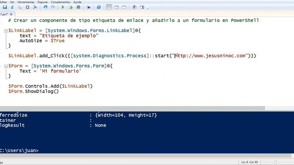Image resolution: width=294 pixels, height=165 pixels.
Task: Run the script with the green play icon
Action: point(63,7)
